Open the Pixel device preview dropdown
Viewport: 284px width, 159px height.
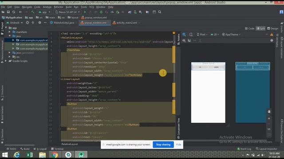(x=202, y=34)
